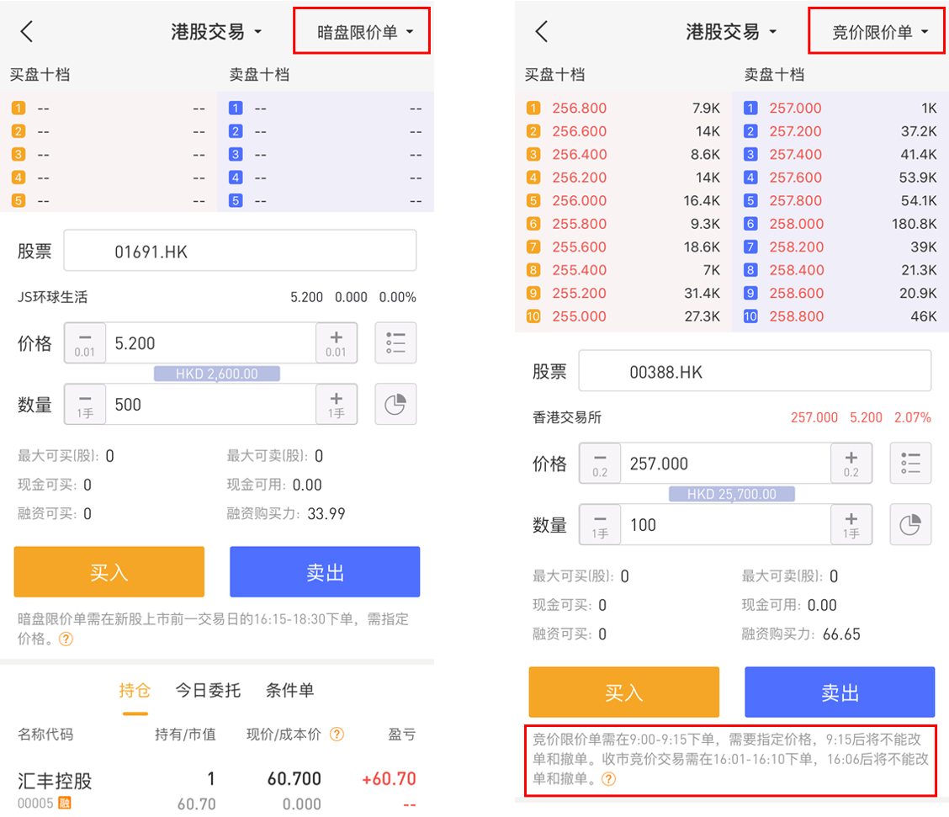Click stock code field showing 00388.HK

click(x=755, y=372)
